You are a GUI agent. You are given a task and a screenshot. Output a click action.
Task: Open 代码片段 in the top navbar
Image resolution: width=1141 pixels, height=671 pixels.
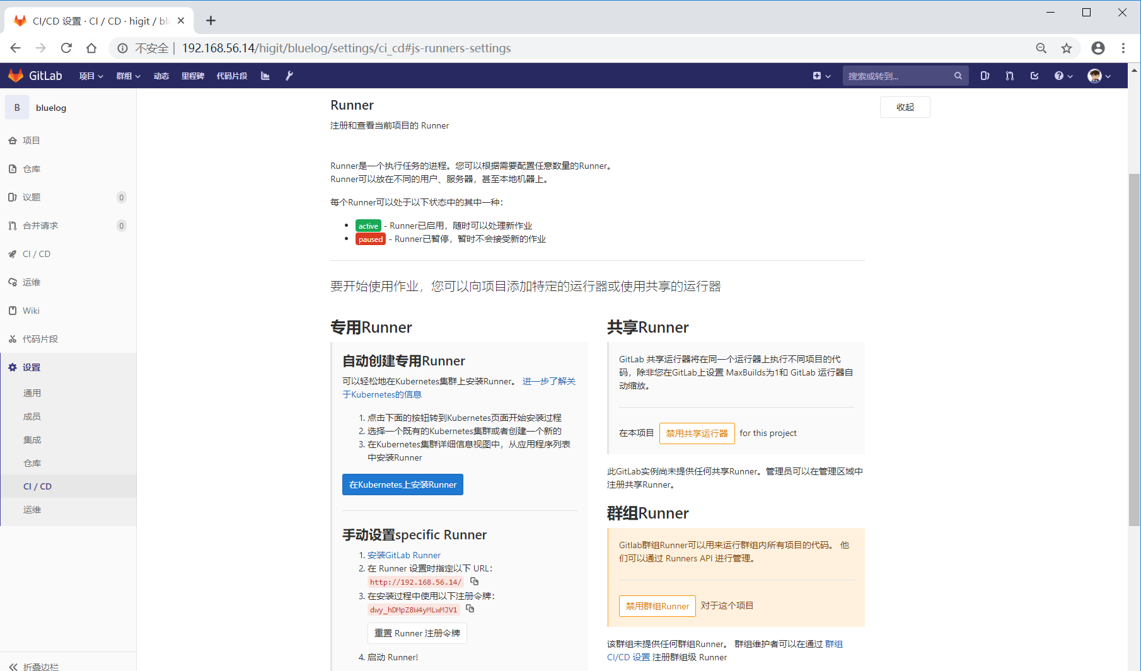(x=232, y=76)
